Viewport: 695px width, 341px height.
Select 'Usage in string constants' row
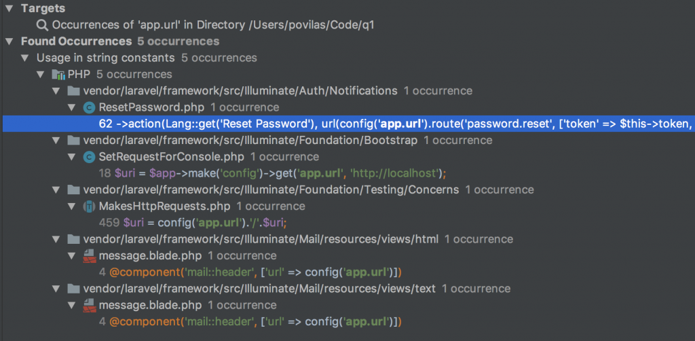(147, 58)
